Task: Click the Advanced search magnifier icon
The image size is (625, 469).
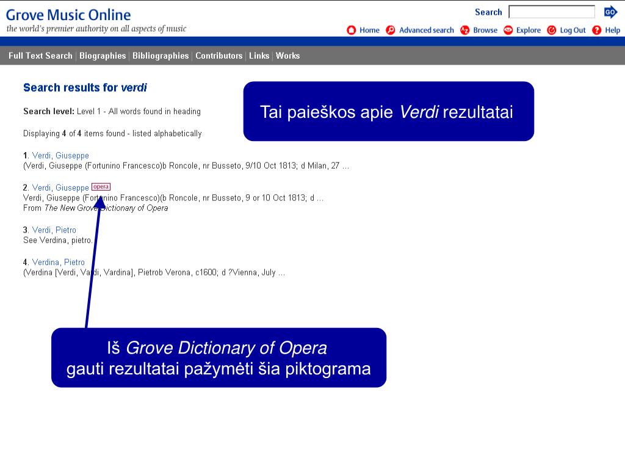Action: [x=391, y=31]
